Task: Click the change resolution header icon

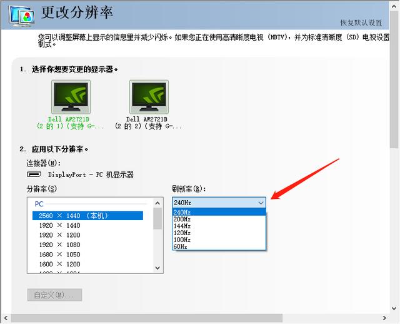Action: [21, 16]
